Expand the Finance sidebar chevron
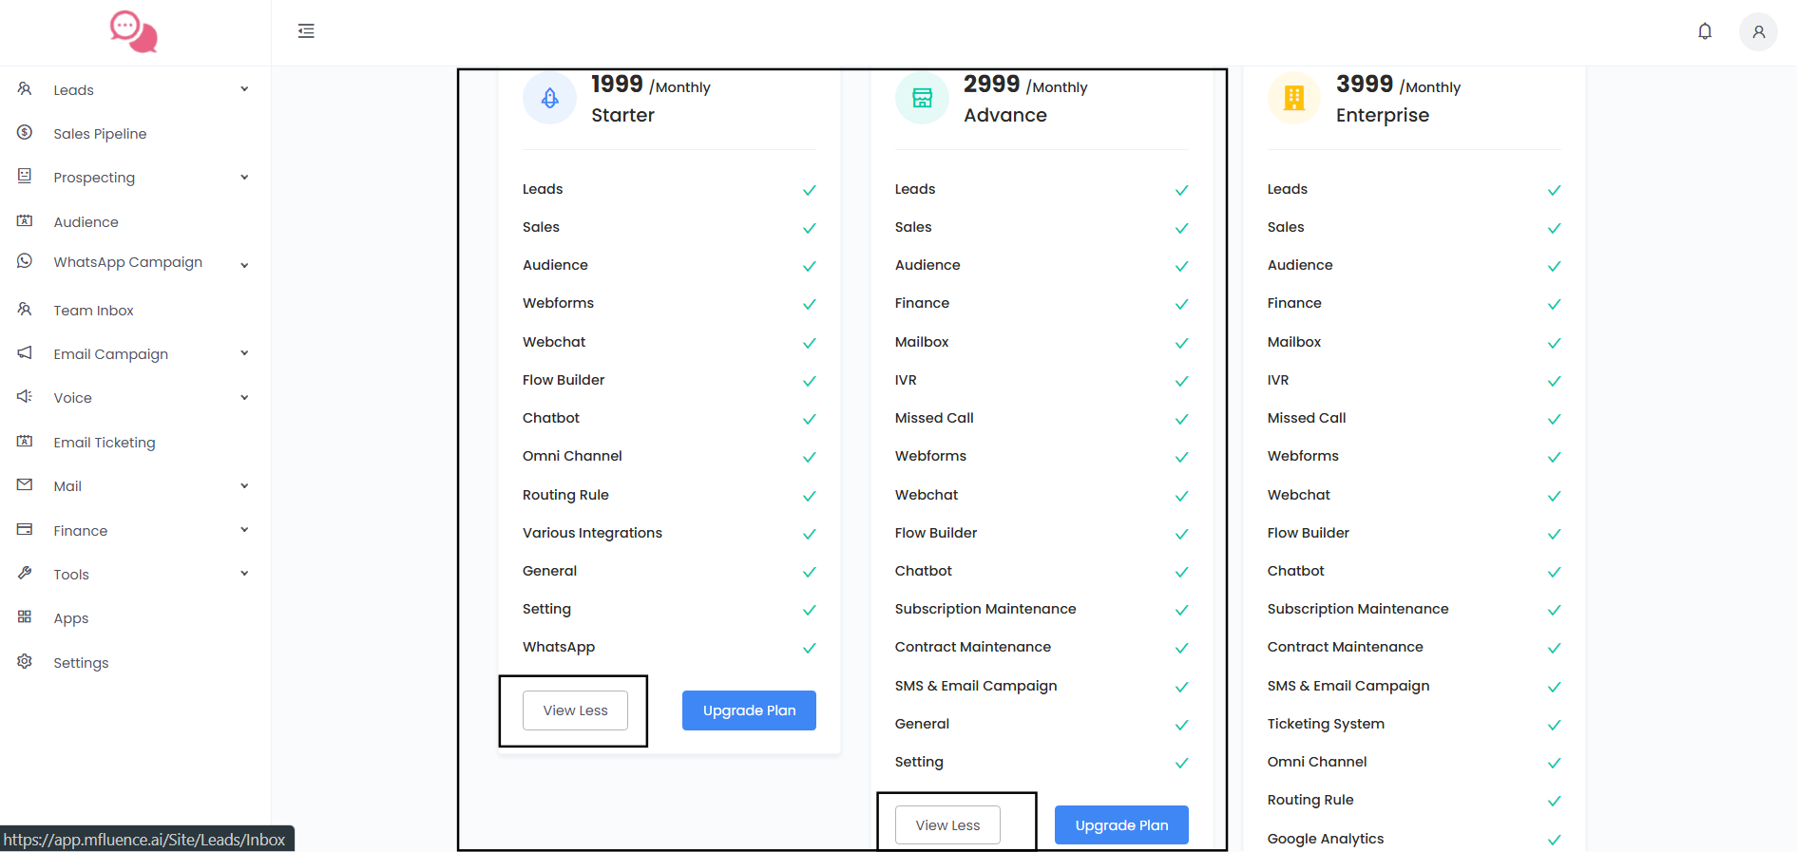1797x852 pixels. (244, 530)
